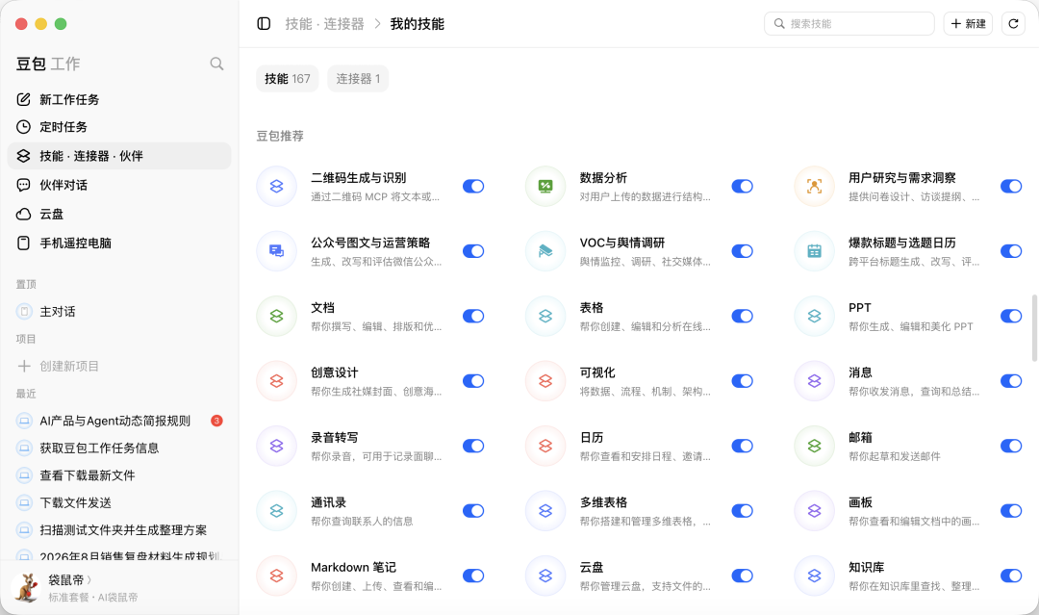
Task: Open the 主对话 pinned conversation
Action: pyautogui.click(x=119, y=312)
